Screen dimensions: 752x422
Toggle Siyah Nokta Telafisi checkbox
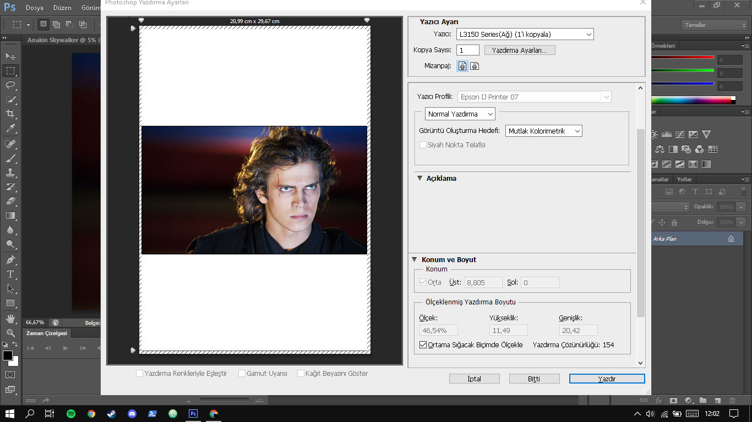click(x=423, y=145)
